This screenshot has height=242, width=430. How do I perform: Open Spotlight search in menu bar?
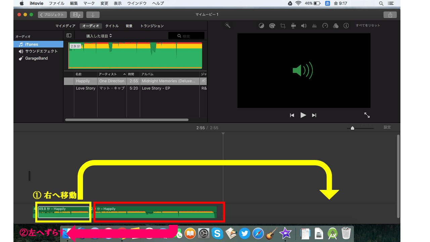pos(381,3)
